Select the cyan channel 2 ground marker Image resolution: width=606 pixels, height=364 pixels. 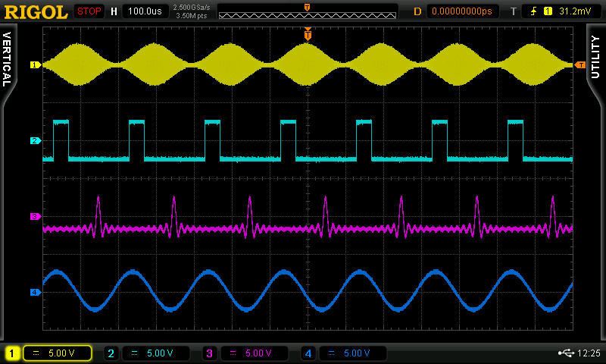tap(34, 141)
